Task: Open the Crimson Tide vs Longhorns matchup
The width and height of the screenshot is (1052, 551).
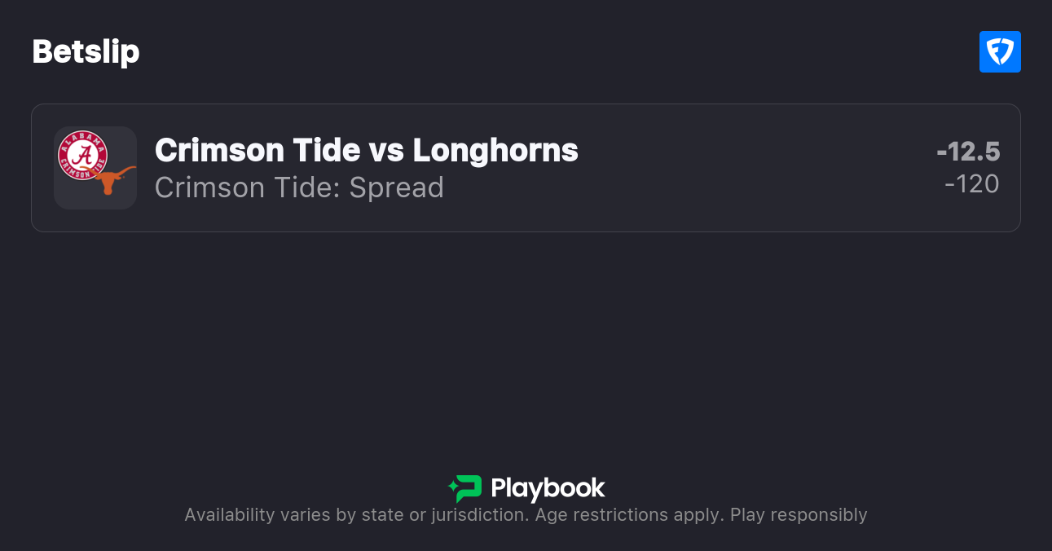Action: (366, 150)
